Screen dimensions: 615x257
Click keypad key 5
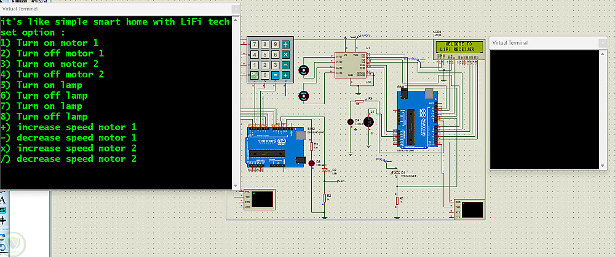click(x=266, y=55)
